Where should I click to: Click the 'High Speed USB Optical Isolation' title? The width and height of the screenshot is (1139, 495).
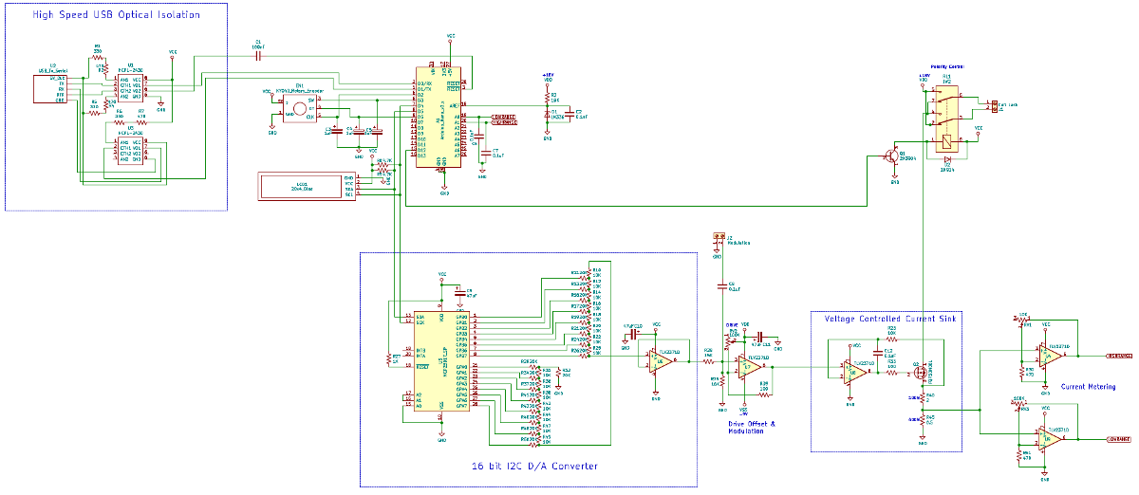coord(117,15)
